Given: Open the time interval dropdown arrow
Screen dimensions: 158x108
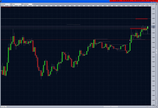Looking at the screenshot, I should click(x=22, y=4).
